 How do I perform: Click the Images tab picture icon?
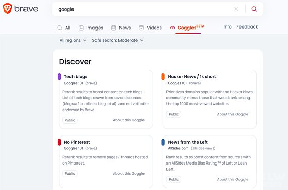point(81,28)
